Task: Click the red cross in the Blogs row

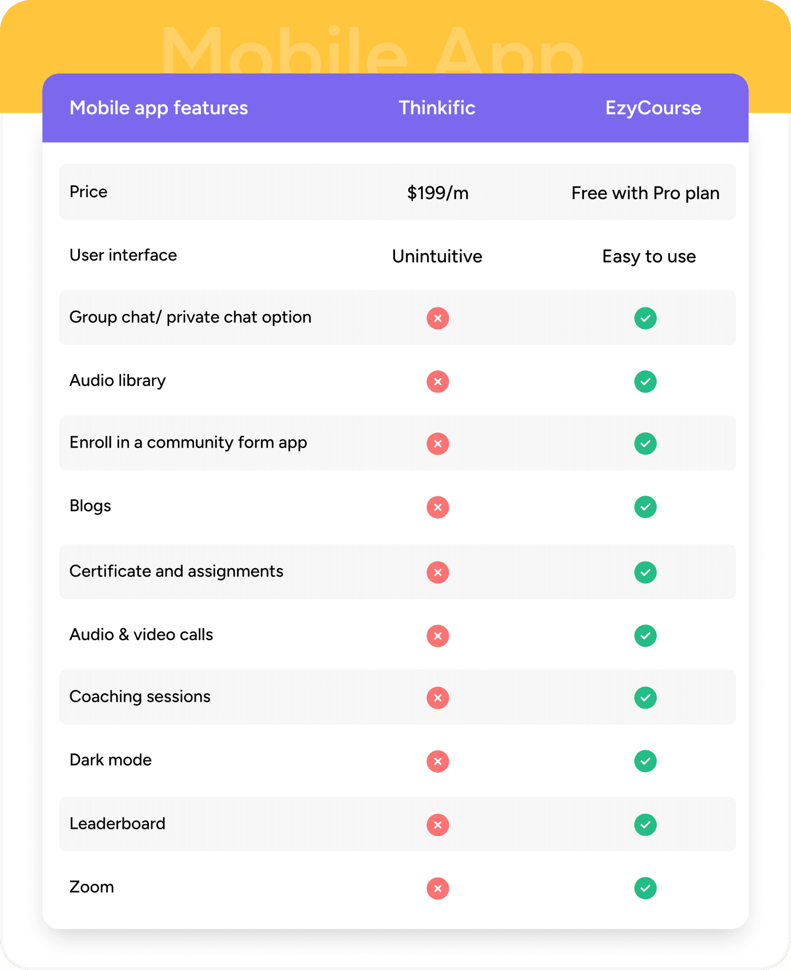Action: [x=438, y=507]
